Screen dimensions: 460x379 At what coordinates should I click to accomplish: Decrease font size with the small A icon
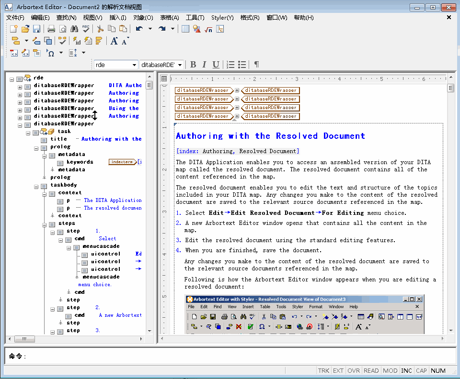125,41
